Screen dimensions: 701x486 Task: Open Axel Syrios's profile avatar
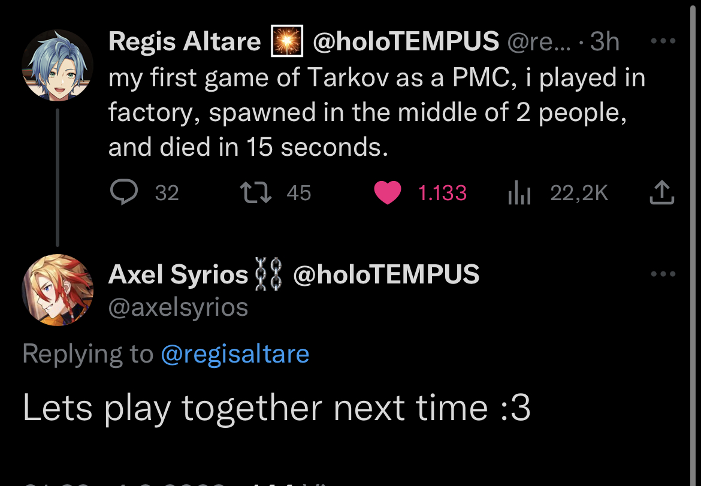coord(58,290)
